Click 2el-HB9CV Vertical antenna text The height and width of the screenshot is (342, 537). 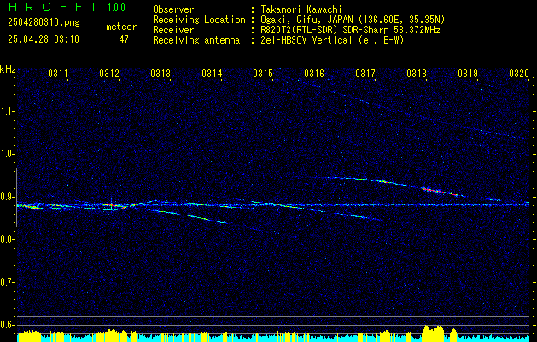332,40
